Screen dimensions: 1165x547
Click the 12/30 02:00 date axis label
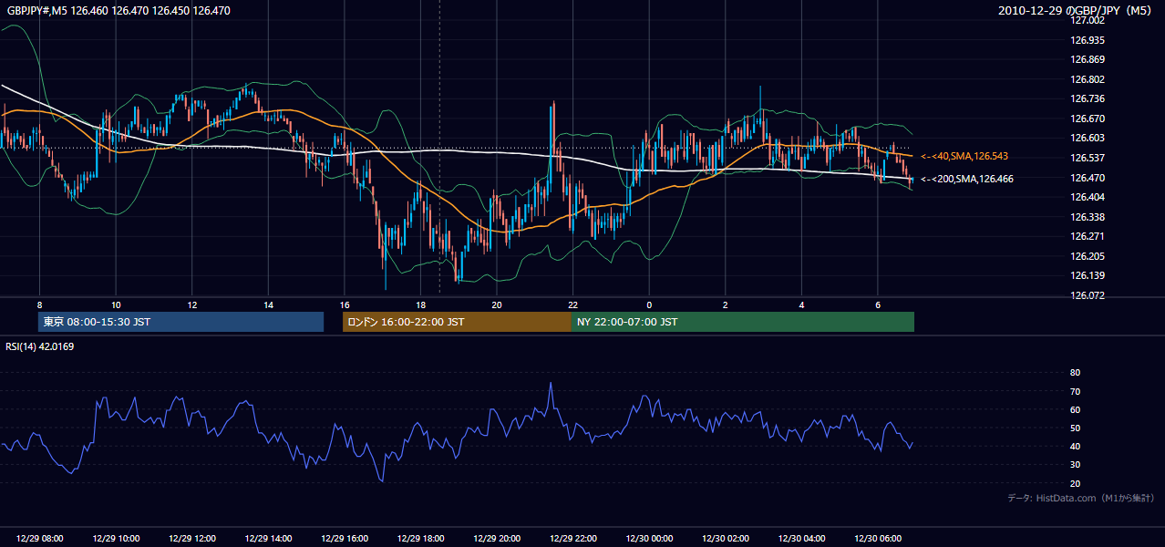pos(725,539)
